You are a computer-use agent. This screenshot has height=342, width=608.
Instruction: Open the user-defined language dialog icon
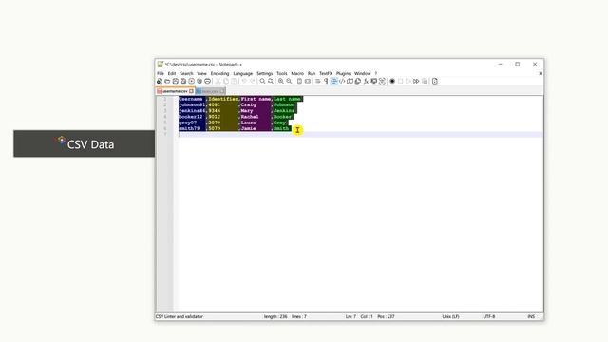(x=342, y=81)
